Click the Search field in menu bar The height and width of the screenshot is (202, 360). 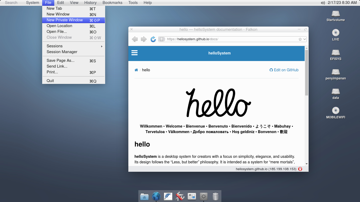pyautogui.click(x=11, y=3)
